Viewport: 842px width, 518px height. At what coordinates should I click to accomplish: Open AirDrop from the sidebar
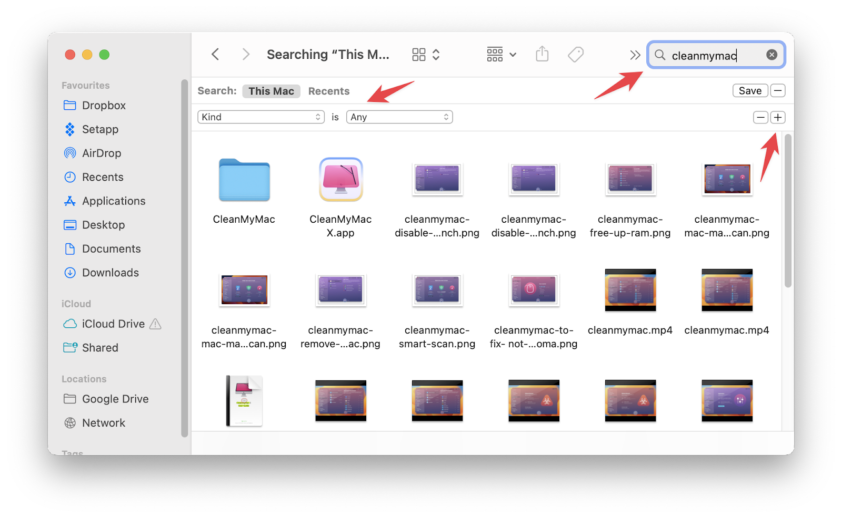pos(71,153)
